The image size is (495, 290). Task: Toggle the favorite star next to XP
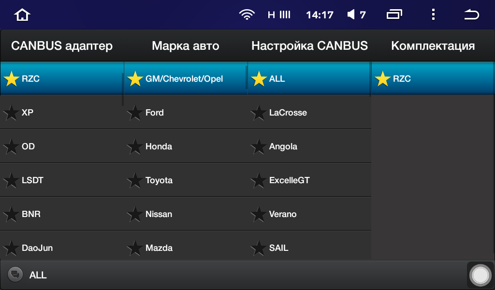11,113
